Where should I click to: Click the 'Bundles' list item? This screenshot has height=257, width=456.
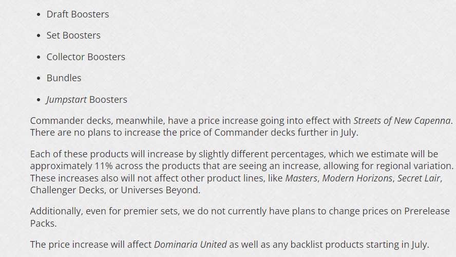pyautogui.click(x=64, y=78)
